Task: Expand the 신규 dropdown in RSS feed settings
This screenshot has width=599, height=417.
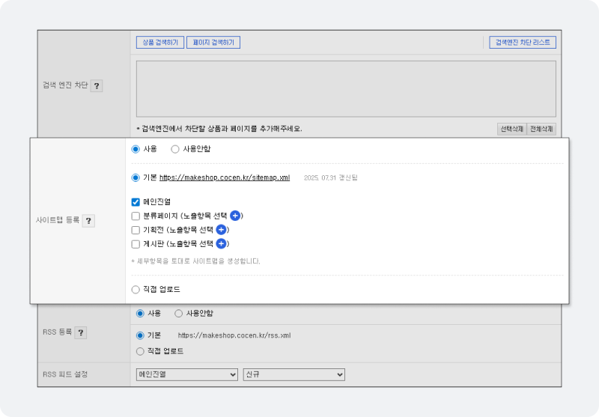Action: tap(294, 374)
